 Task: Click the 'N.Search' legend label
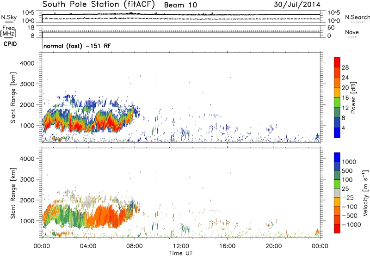click(x=358, y=17)
